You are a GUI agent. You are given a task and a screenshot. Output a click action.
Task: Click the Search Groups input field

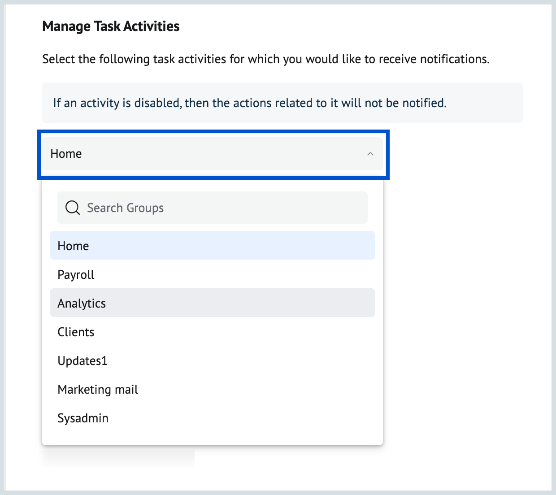coord(224,208)
